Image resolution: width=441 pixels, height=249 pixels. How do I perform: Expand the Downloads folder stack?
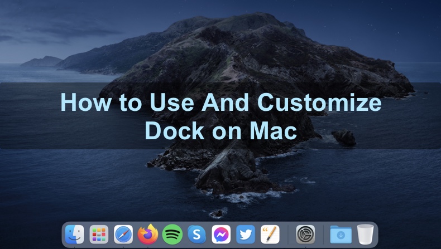click(341, 235)
